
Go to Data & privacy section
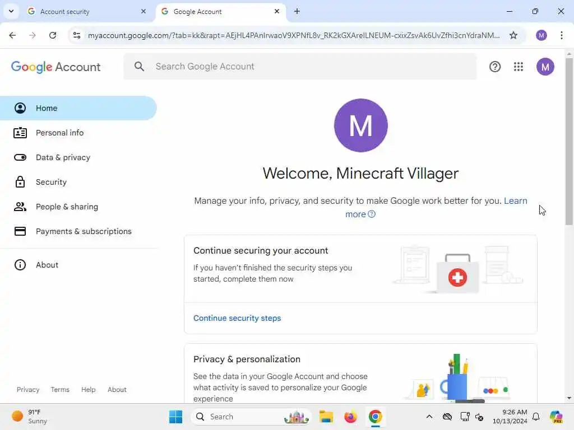click(x=78, y=157)
